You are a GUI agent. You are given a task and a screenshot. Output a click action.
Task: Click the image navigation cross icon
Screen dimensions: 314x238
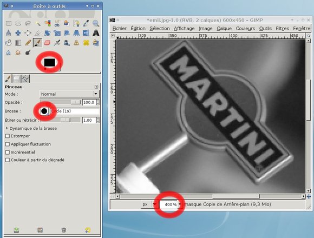pyautogui.click(x=309, y=196)
